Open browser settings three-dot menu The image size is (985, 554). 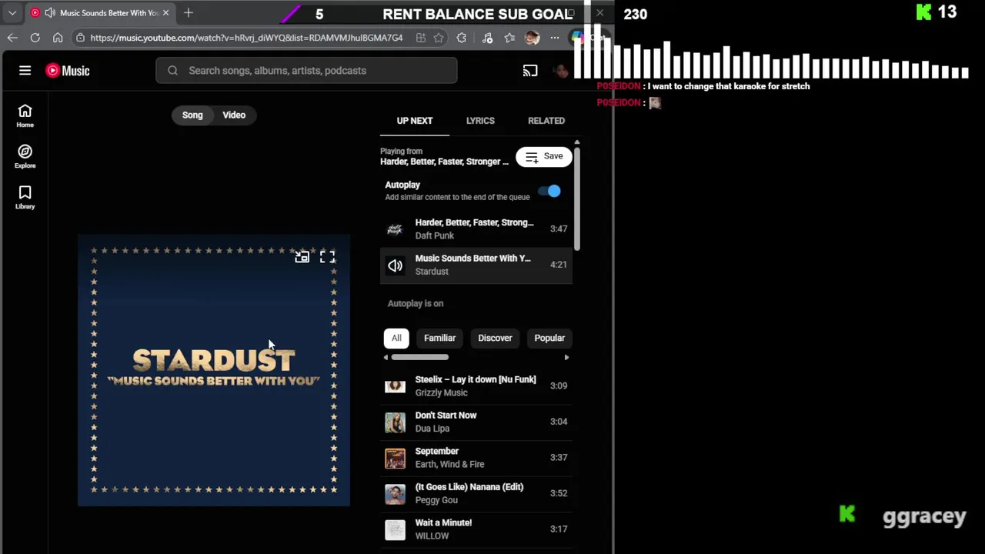554,38
